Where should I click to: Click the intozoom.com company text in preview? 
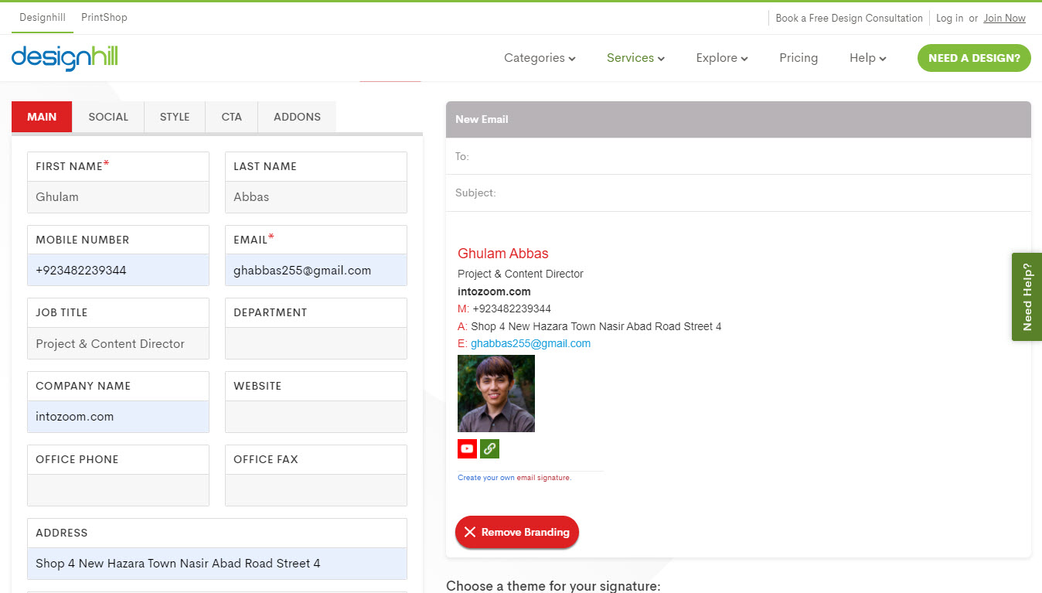coord(494,291)
